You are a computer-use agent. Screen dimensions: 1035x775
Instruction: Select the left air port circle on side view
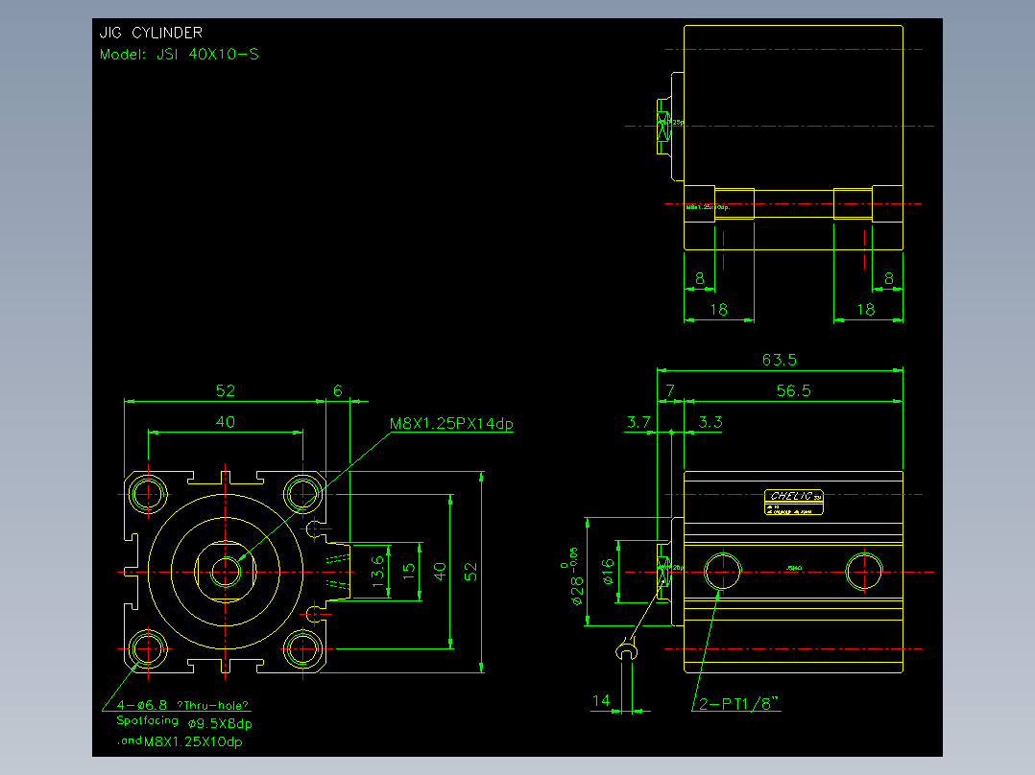[x=723, y=572]
